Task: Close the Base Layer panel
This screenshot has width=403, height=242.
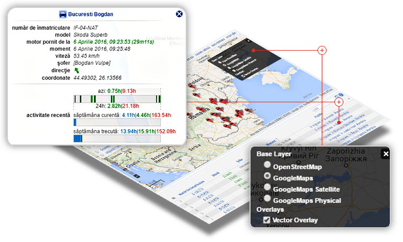Action: tap(386, 154)
